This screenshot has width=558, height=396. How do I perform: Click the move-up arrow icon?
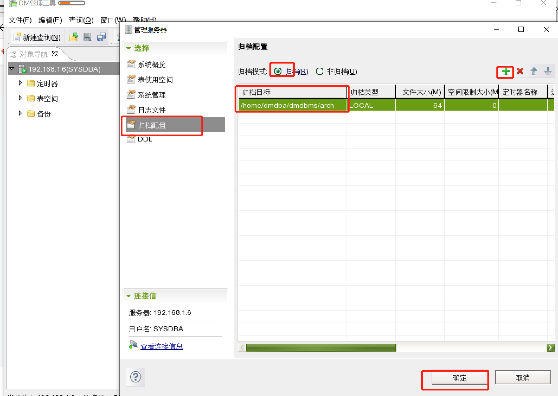click(x=534, y=71)
